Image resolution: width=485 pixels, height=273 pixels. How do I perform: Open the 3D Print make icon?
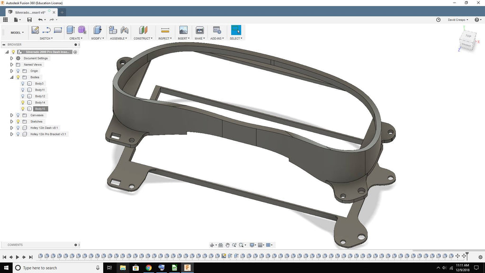pos(199,30)
